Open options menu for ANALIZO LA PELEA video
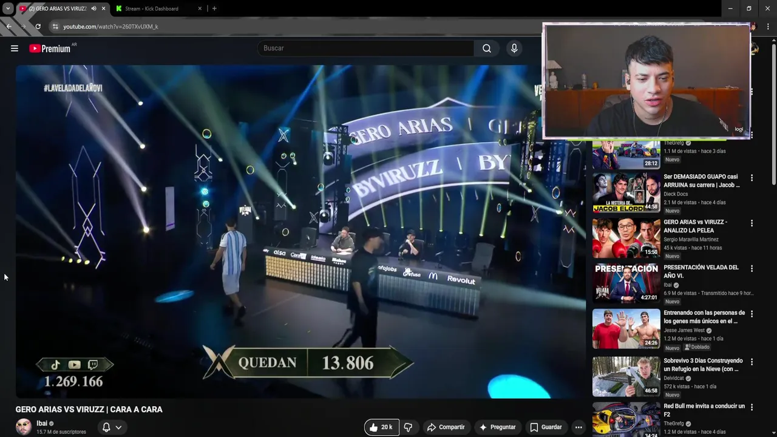The height and width of the screenshot is (437, 777). point(752,223)
